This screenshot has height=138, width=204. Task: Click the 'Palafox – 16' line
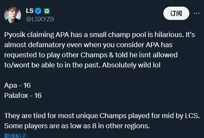point(23,96)
